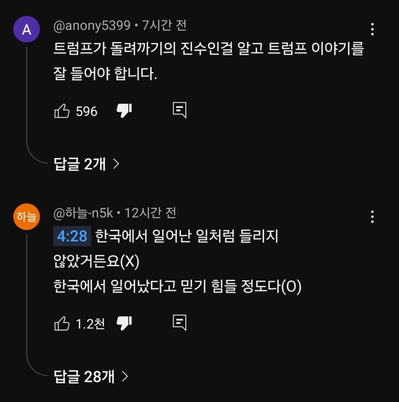399x402 pixels.
Task: Open three-dot menu for 하늘-n5k's comment
Action: pyautogui.click(x=373, y=217)
